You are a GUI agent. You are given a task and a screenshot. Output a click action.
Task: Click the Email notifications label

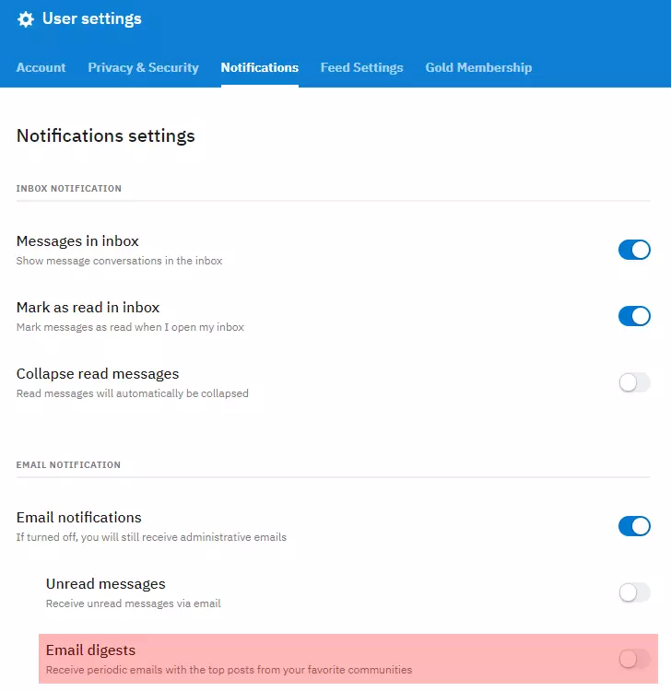[x=79, y=518]
